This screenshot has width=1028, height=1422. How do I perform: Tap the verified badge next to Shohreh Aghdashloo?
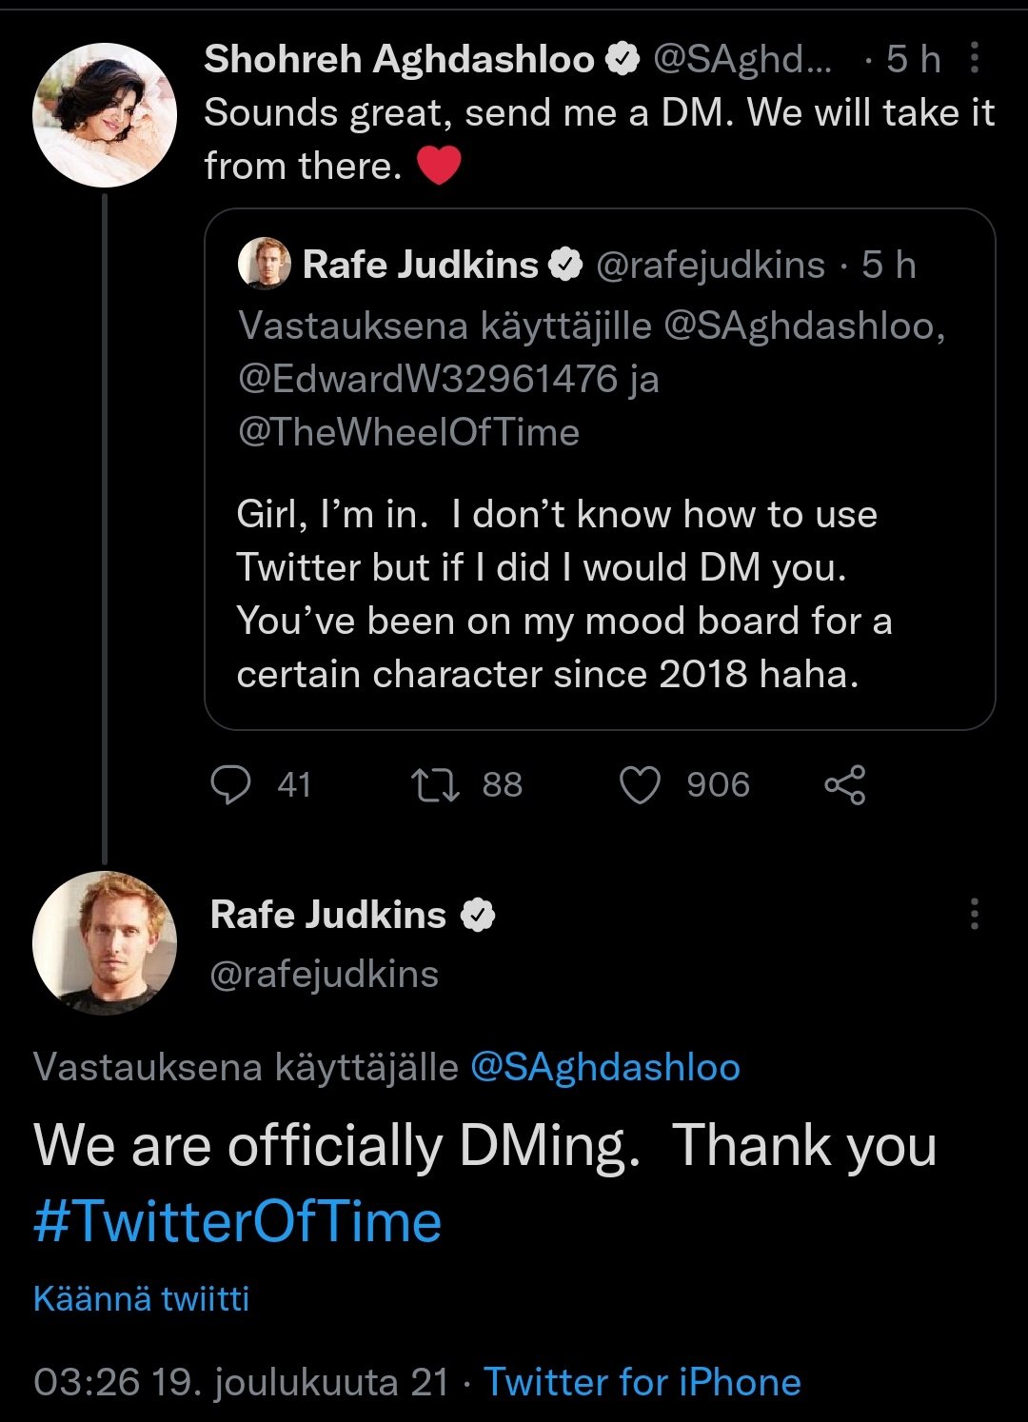pyautogui.click(x=623, y=59)
